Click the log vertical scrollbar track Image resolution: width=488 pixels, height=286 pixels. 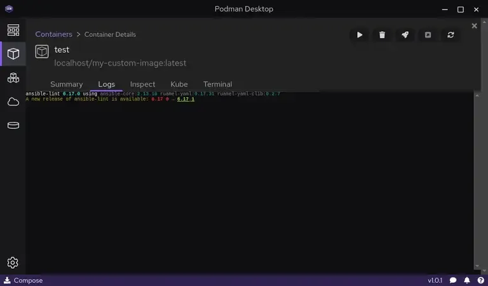tap(477, 180)
